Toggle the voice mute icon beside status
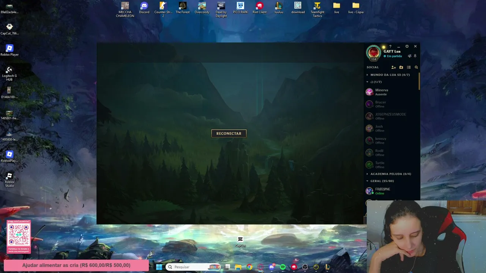This screenshot has height=273, width=486. click(409, 56)
